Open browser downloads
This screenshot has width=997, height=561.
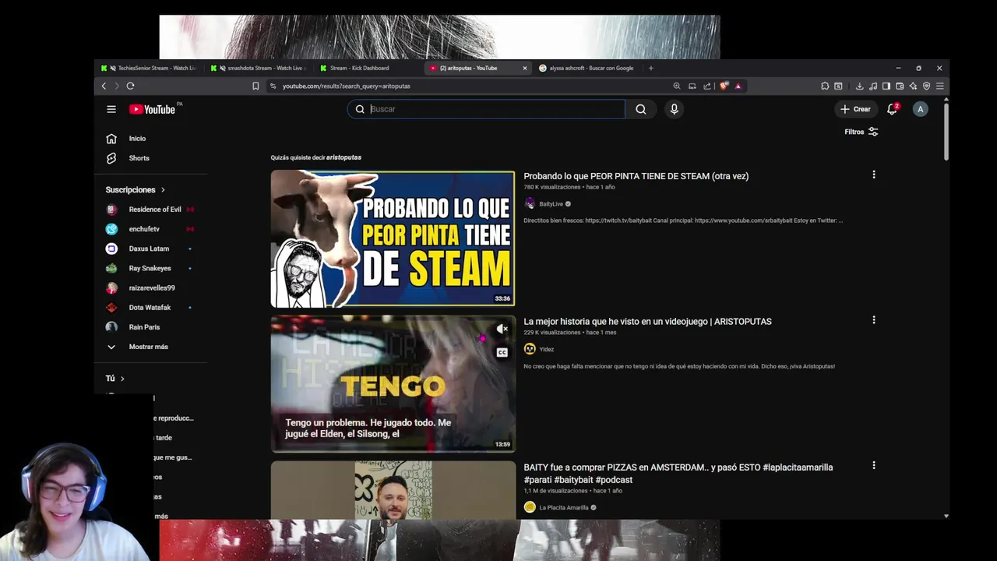(x=859, y=86)
